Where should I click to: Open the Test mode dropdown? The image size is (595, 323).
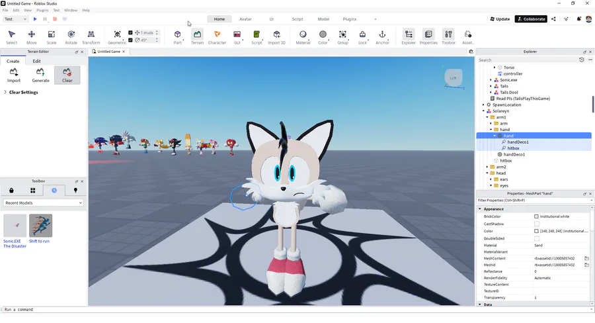(16, 19)
